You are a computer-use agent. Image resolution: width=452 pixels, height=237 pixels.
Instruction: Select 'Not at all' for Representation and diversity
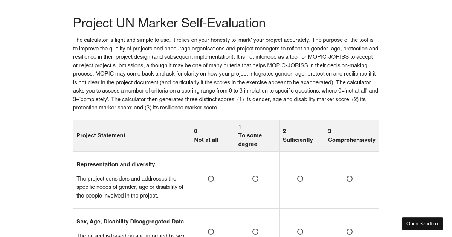pyautogui.click(x=211, y=179)
